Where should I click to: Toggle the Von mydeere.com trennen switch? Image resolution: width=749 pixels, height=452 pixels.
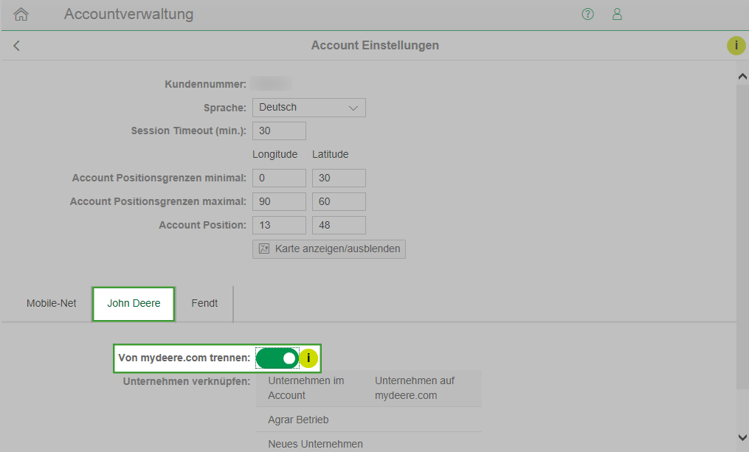click(277, 358)
